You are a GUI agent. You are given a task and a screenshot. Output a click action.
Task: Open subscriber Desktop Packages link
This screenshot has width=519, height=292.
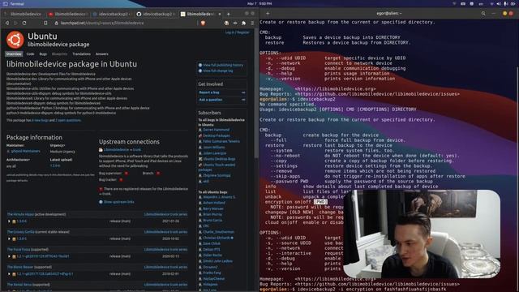[217, 135]
